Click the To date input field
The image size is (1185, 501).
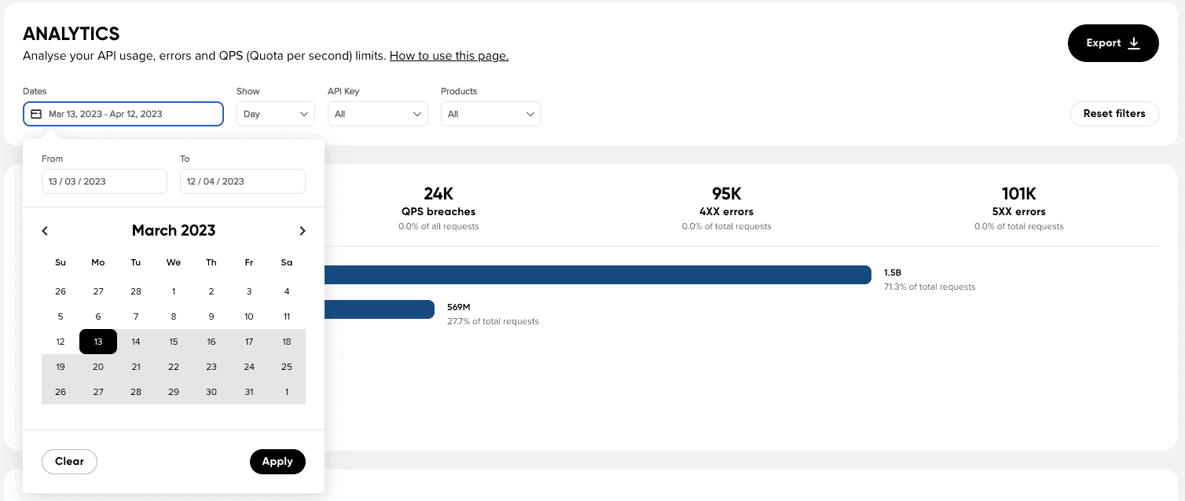pos(242,181)
